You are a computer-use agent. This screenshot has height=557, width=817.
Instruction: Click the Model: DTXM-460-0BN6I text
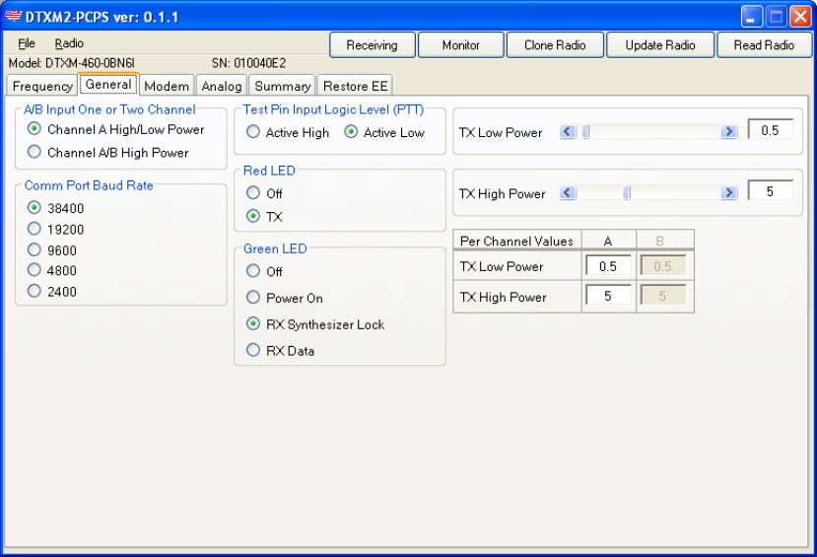(x=72, y=63)
